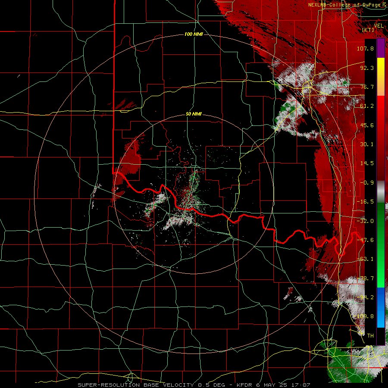388x388 pixels.
Task: Click the 76.7 velocity scale value
Action: tap(367, 87)
